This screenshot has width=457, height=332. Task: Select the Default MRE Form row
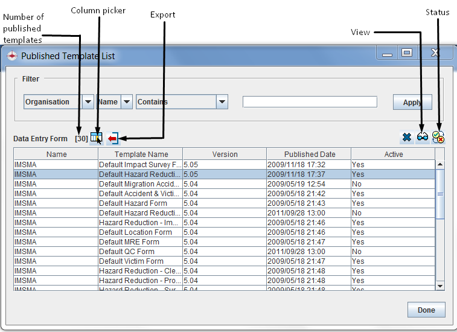click(140, 241)
